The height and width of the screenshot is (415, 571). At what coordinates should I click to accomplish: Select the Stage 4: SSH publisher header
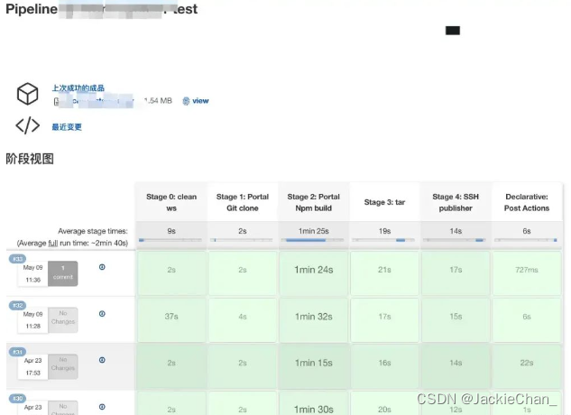(456, 202)
